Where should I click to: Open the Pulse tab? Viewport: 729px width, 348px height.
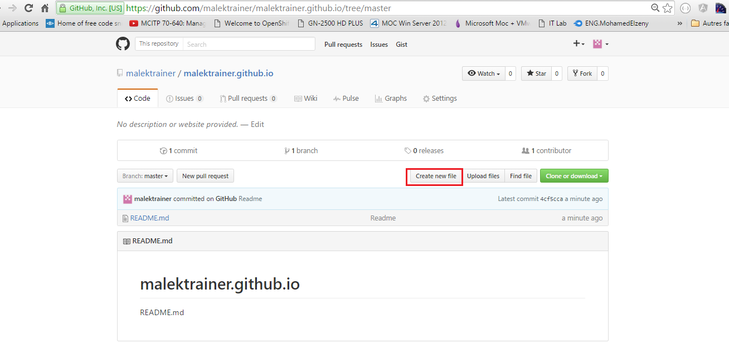(x=346, y=99)
